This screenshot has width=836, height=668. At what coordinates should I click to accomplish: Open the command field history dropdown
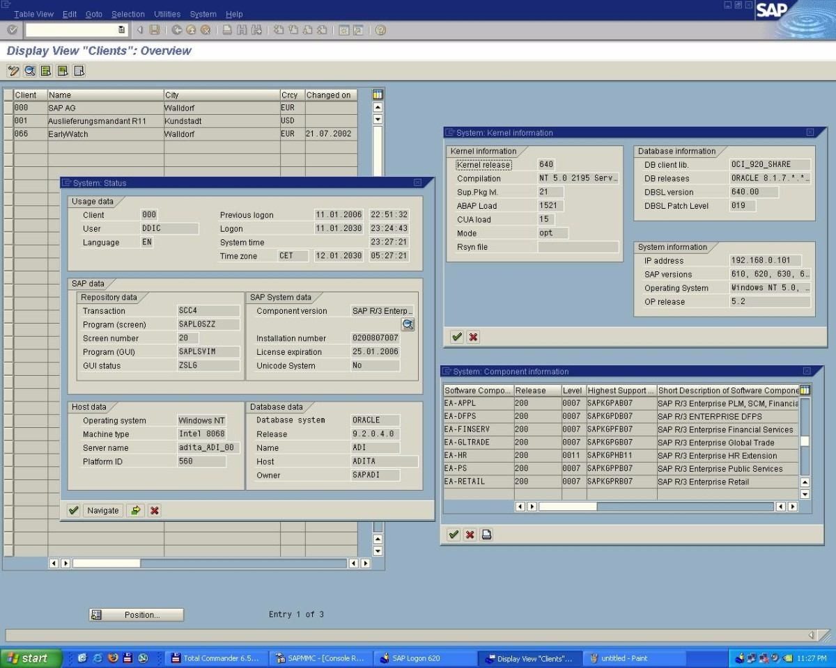tap(122, 30)
